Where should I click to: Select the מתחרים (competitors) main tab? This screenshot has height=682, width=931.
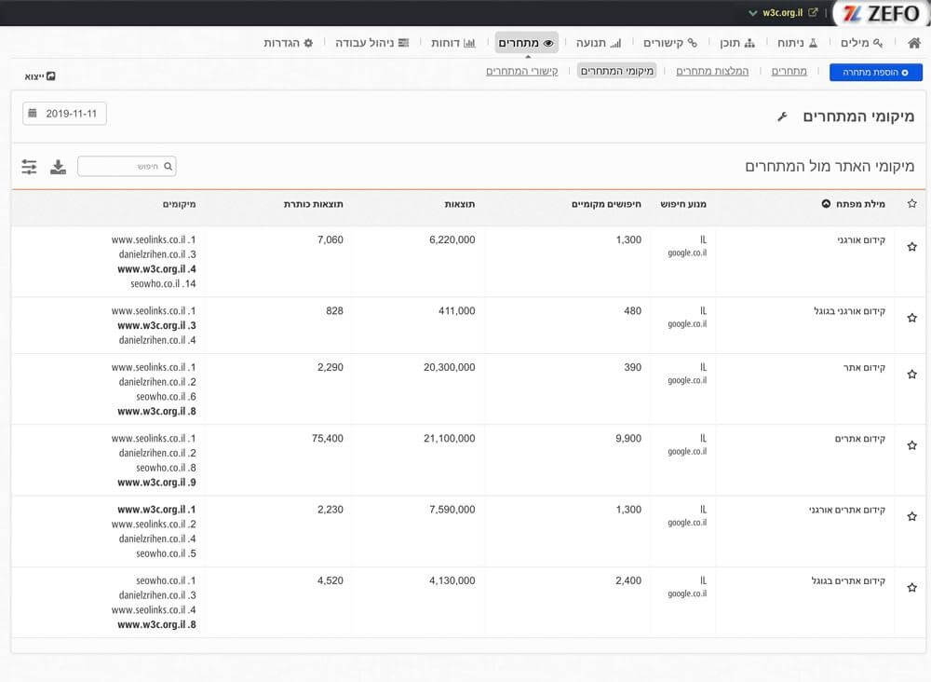click(526, 43)
